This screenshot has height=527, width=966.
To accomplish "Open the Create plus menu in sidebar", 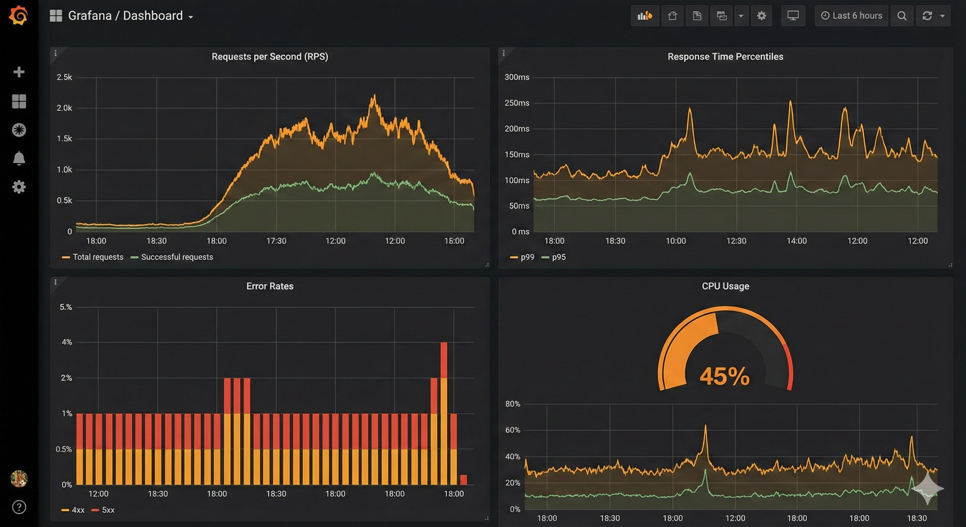I will 19,72.
